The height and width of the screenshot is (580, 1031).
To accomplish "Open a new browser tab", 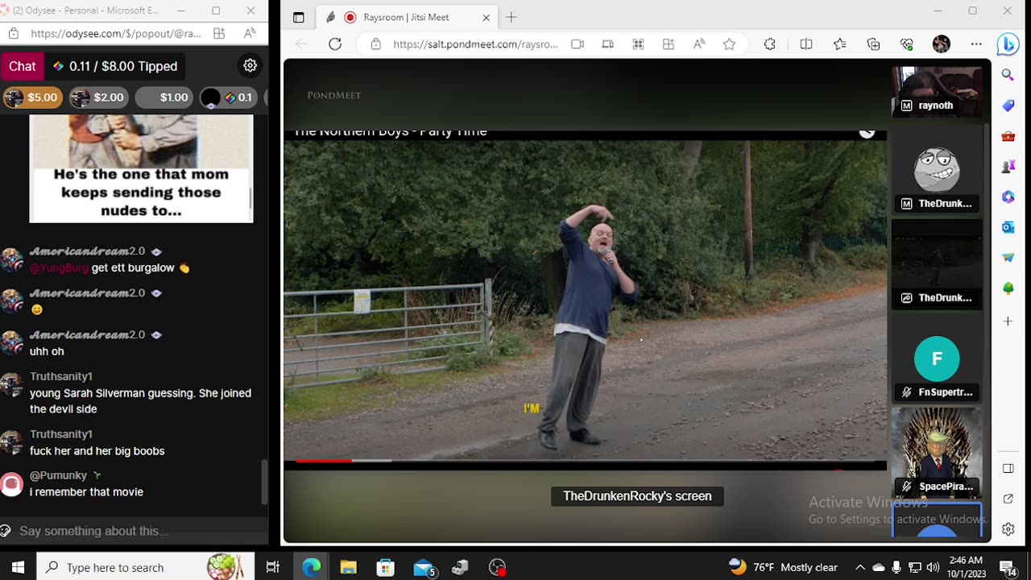I will [x=511, y=17].
